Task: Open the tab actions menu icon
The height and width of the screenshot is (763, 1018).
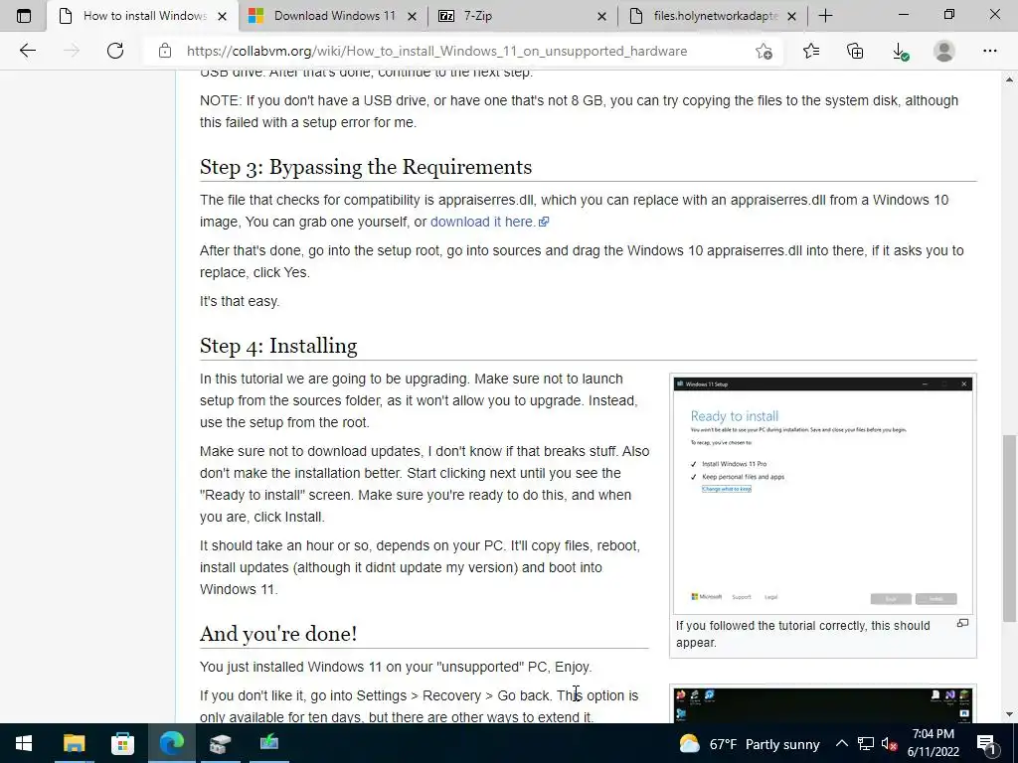Action: 24,16
